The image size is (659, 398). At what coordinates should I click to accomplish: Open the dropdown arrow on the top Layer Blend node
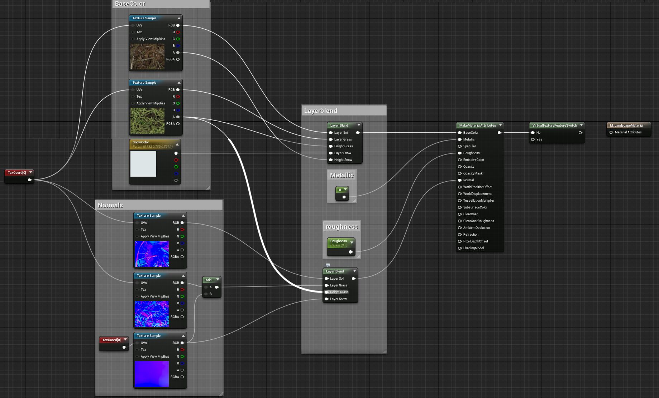(359, 125)
